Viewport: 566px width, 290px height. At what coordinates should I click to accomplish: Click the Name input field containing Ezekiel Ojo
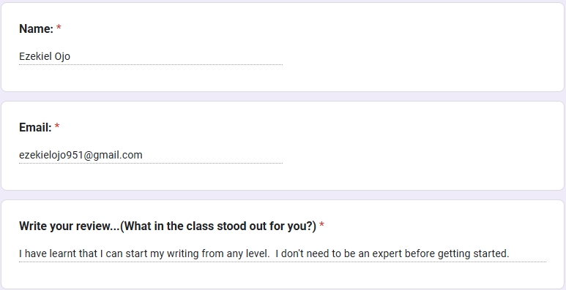(151, 56)
